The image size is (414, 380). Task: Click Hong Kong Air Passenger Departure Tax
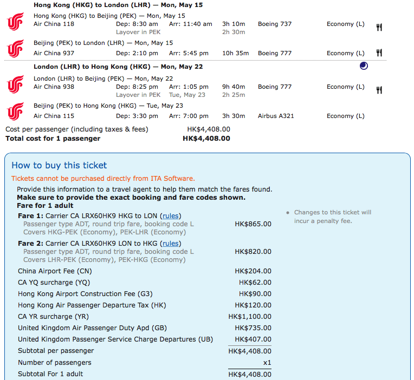[x=92, y=305]
